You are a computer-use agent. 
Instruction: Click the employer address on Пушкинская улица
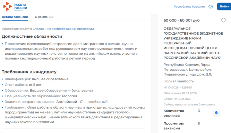click(188, 69)
